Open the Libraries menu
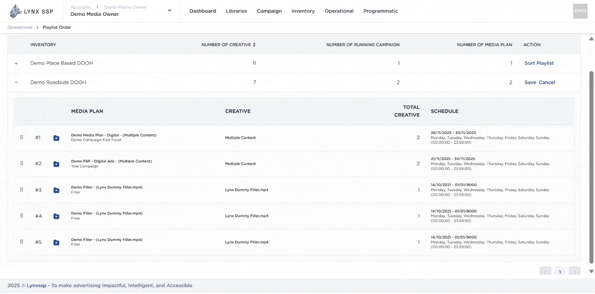595x294 pixels. (x=237, y=11)
